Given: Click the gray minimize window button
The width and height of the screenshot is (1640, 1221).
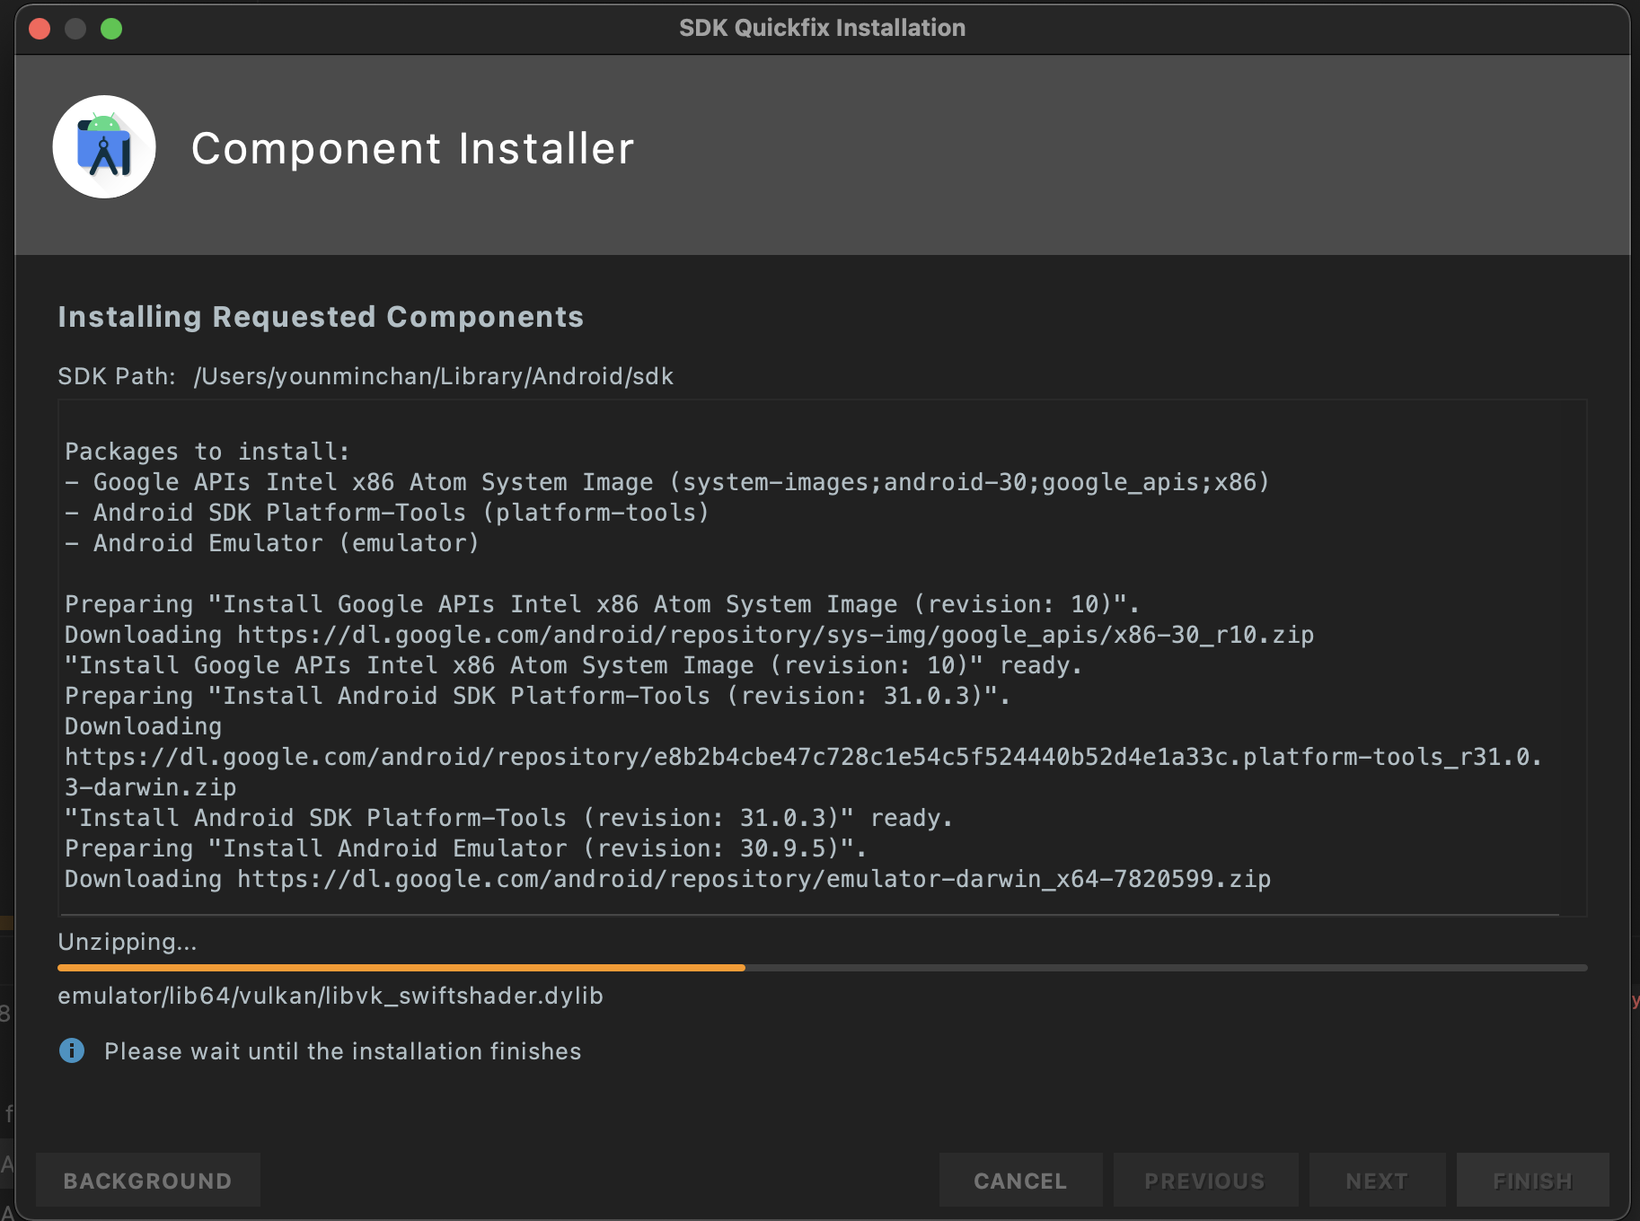Looking at the screenshot, I should (75, 29).
